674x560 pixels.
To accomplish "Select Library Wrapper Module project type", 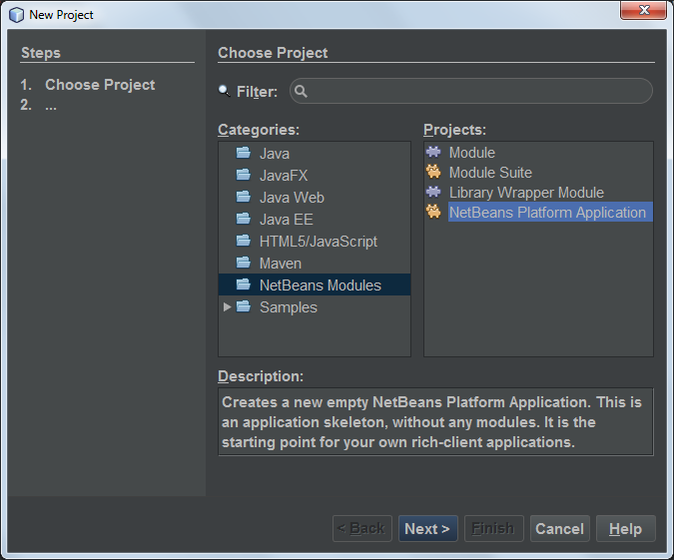I will point(526,193).
